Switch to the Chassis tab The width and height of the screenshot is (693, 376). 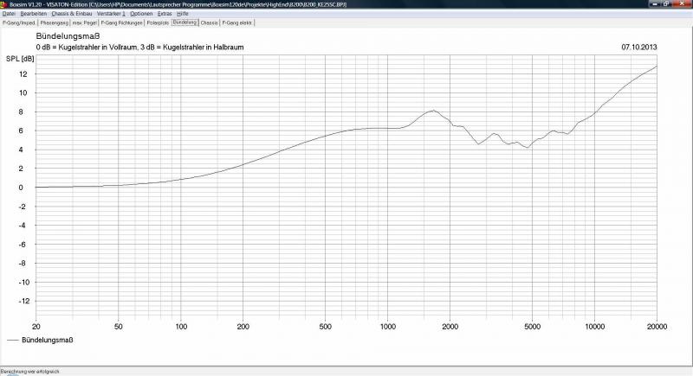[210, 22]
